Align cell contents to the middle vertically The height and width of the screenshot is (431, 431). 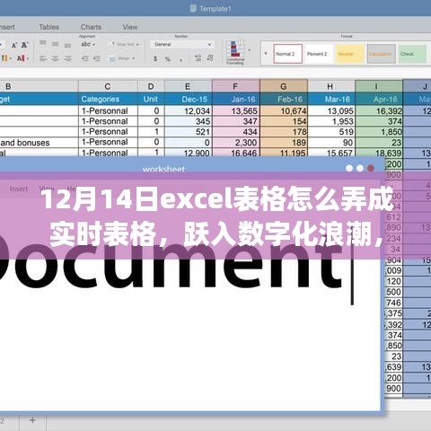click(56, 44)
